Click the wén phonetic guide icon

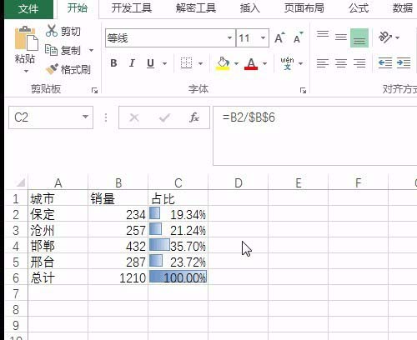[287, 63]
